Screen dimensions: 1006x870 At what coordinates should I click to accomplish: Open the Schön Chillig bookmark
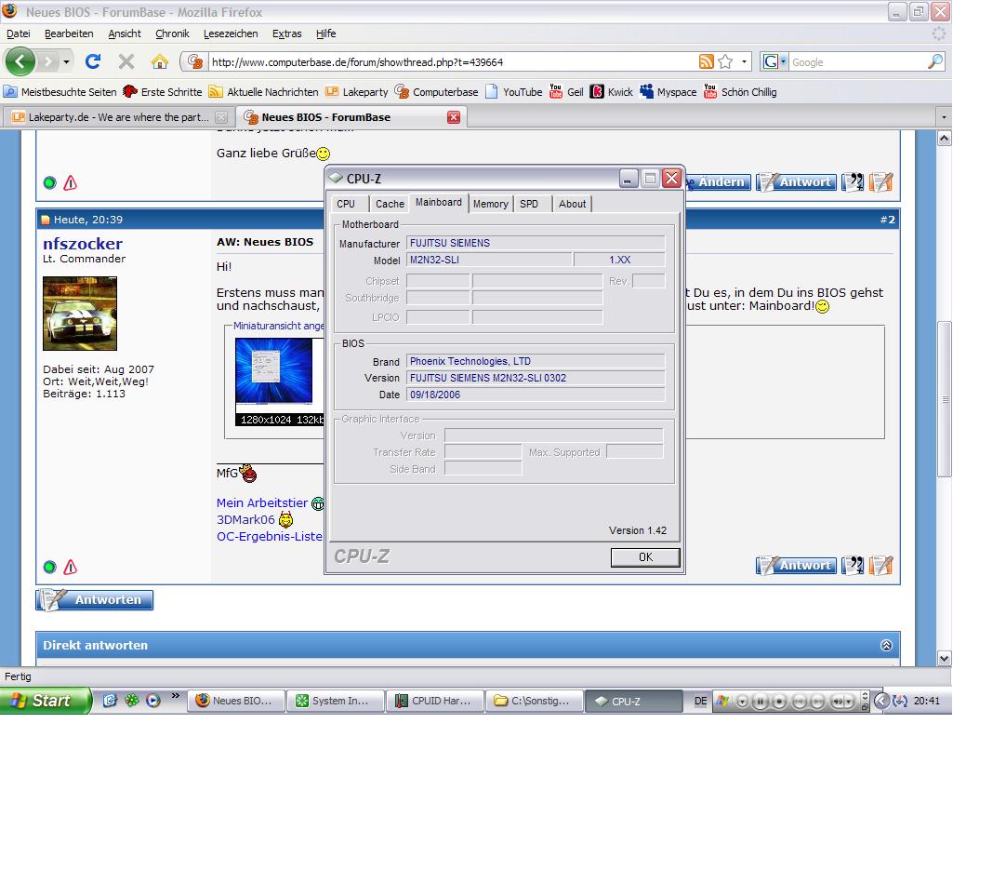point(740,92)
